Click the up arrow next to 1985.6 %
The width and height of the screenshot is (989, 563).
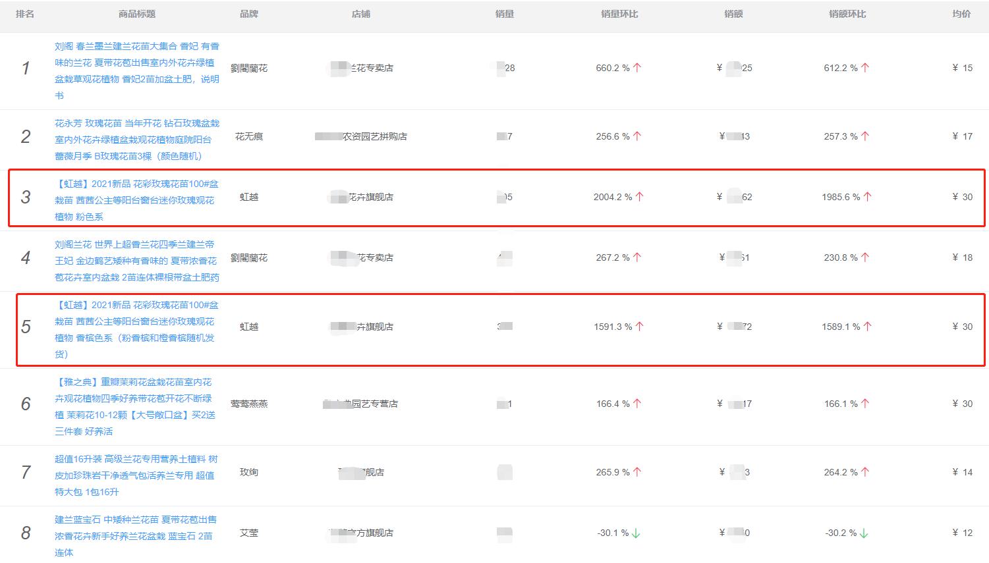[x=868, y=197]
